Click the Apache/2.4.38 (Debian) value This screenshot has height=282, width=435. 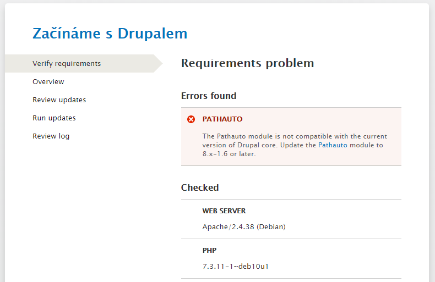[x=244, y=227]
